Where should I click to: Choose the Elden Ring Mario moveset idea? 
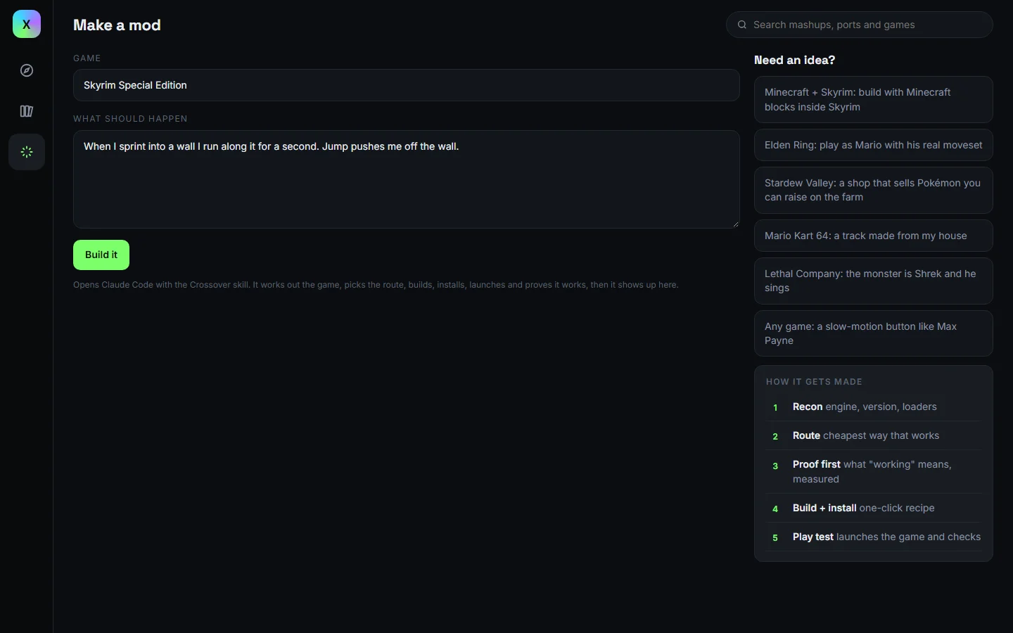(873, 145)
